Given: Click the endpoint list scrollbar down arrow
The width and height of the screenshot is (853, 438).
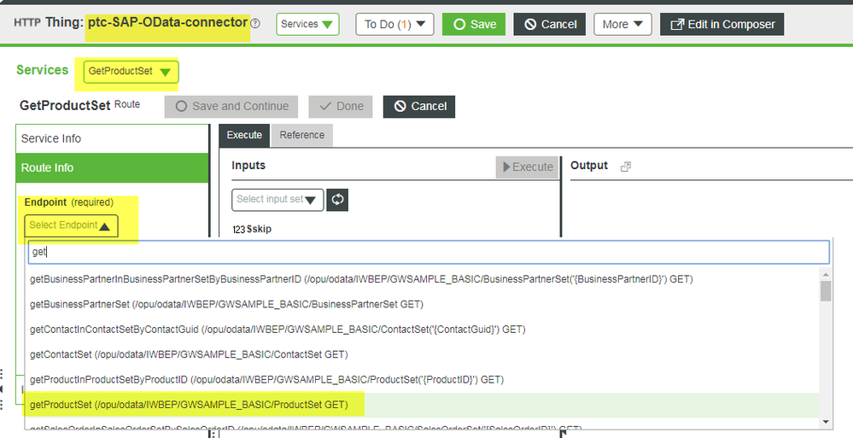Looking at the screenshot, I should (x=826, y=422).
